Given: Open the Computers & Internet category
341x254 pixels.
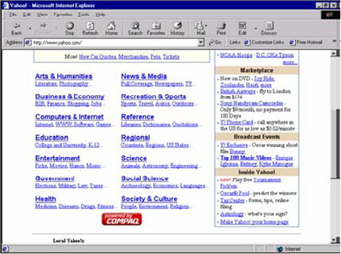Looking at the screenshot, I should pos(70,117).
